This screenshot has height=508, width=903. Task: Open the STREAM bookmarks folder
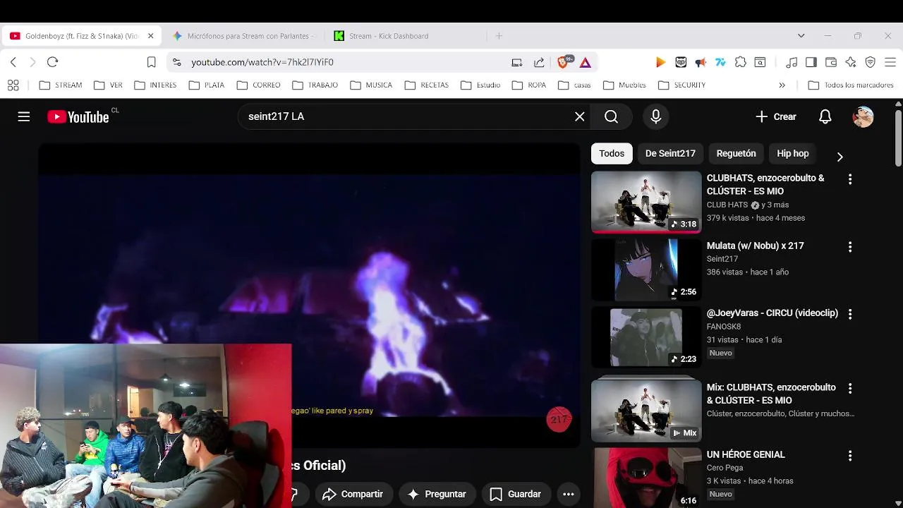coord(61,85)
